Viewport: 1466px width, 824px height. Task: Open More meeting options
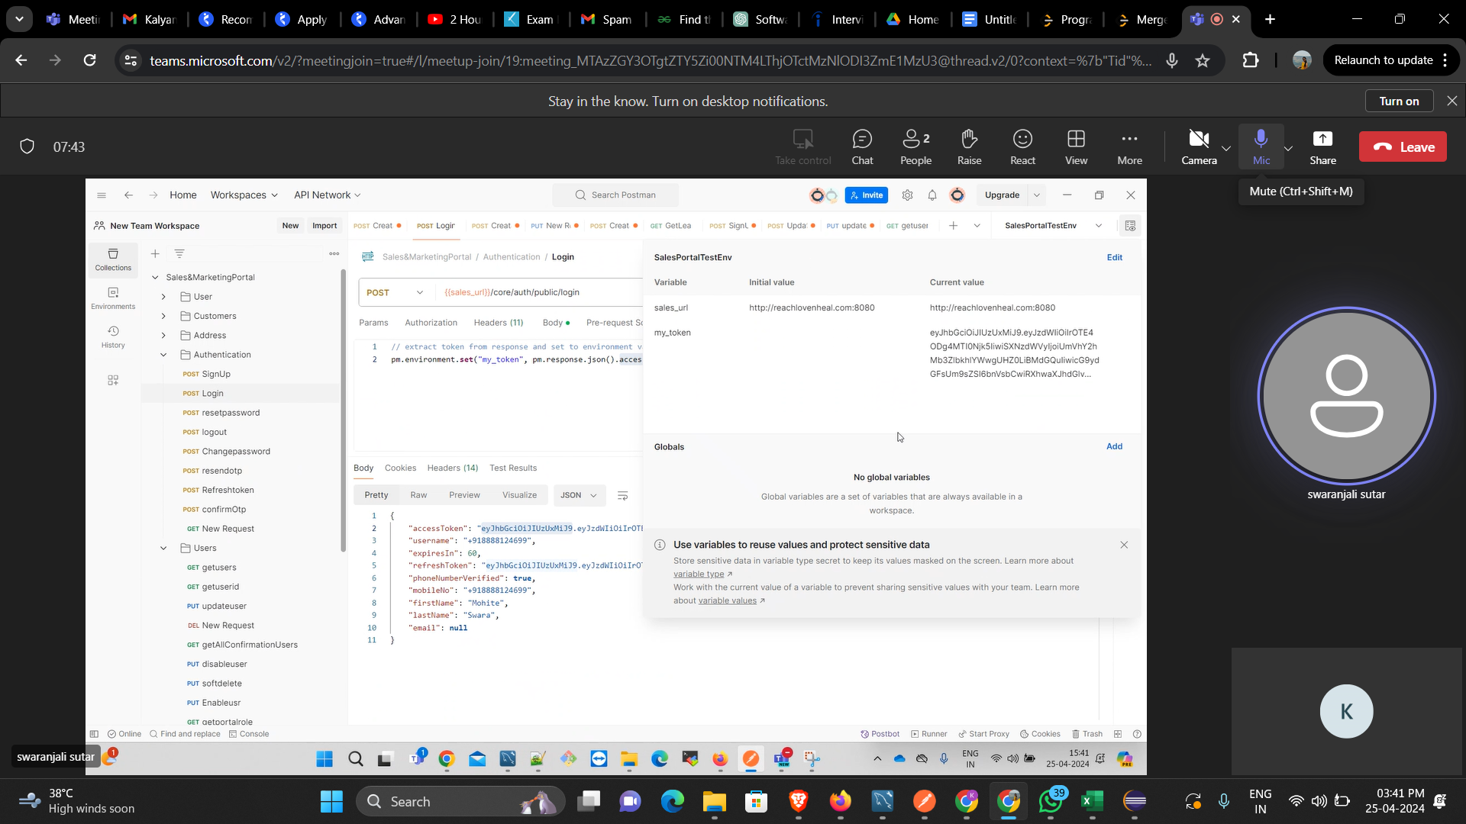1129,146
